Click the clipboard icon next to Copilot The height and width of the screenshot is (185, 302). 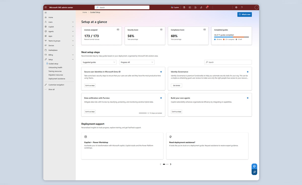point(184,8)
